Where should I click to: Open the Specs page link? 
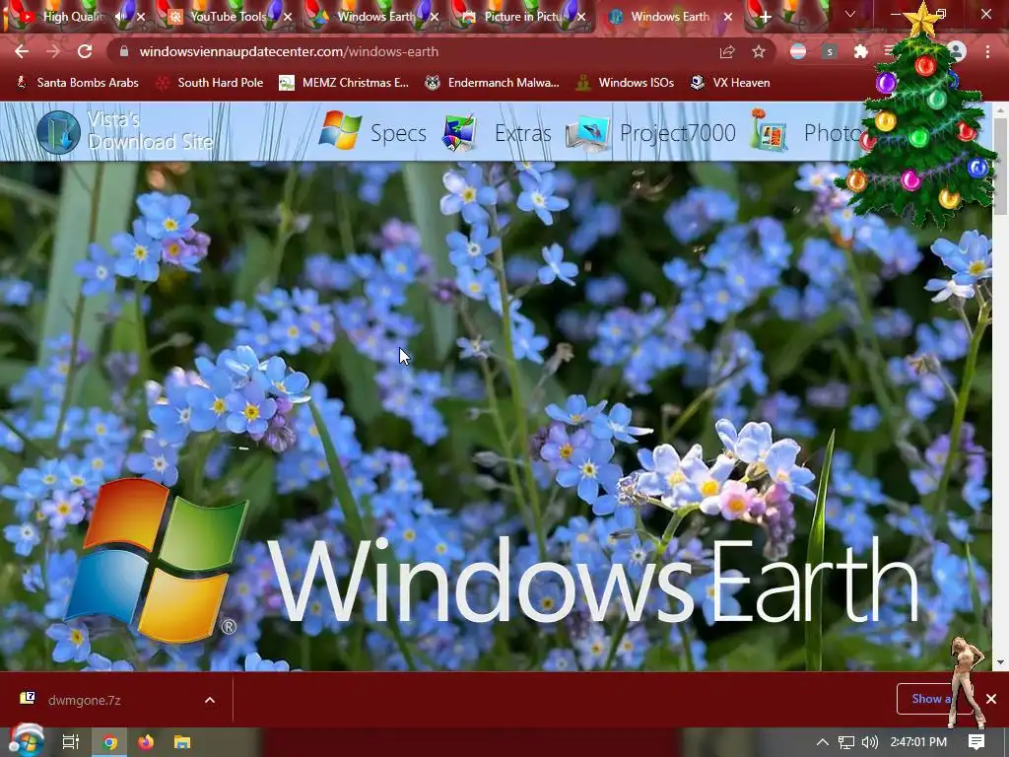[x=398, y=133]
